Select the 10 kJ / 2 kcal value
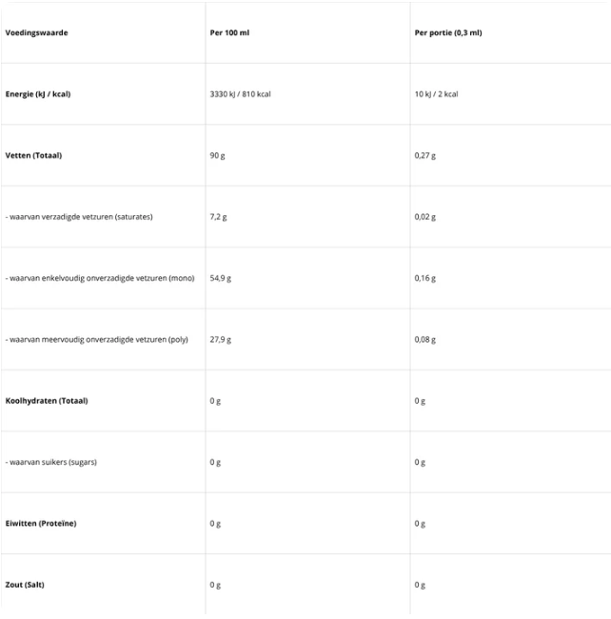611x619 pixels. pyautogui.click(x=437, y=94)
